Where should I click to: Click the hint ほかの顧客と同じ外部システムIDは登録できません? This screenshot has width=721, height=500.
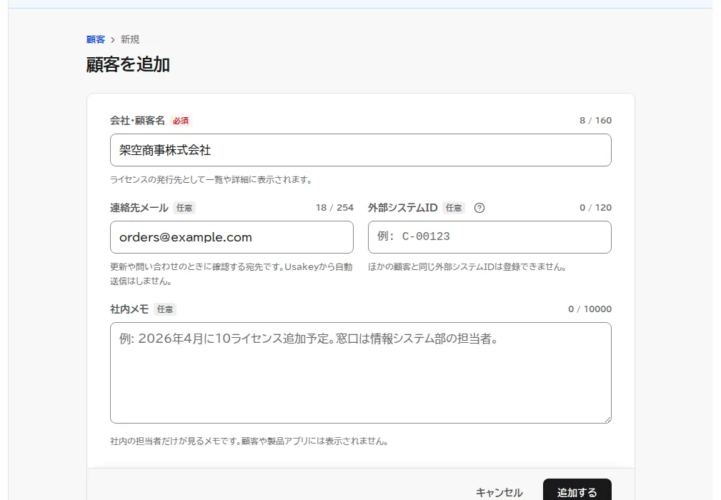[467, 267]
